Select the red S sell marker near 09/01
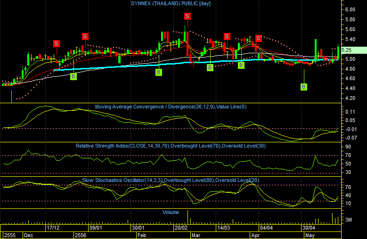This screenshot has height=239, width=367. tap(85, 36)
